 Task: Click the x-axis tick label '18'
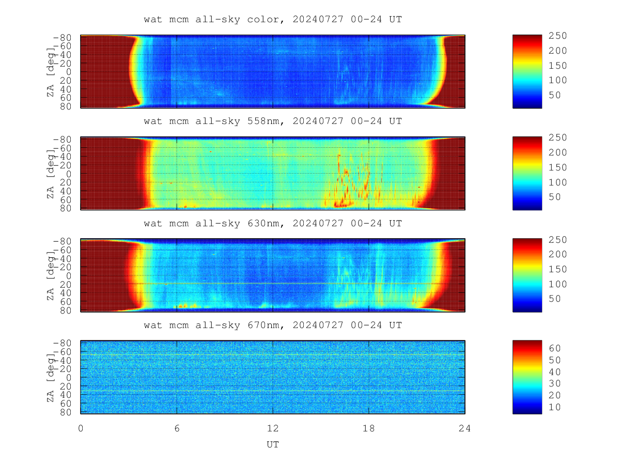(369, 428)
